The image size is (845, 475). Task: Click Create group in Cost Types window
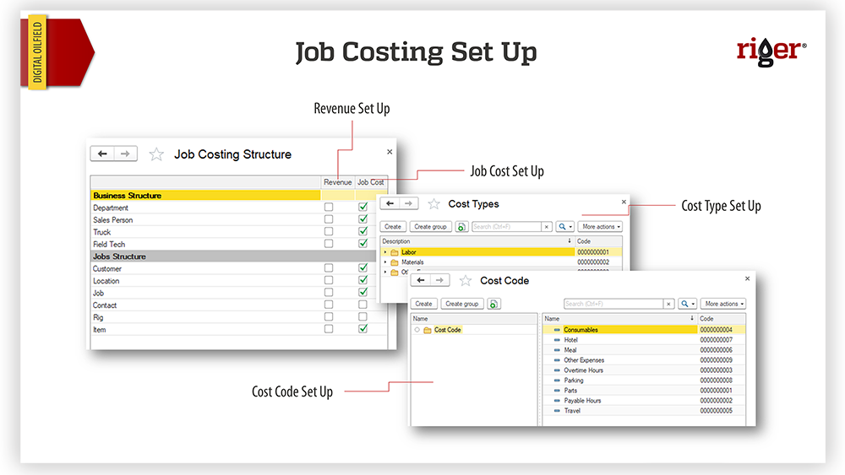click(429, 227)
